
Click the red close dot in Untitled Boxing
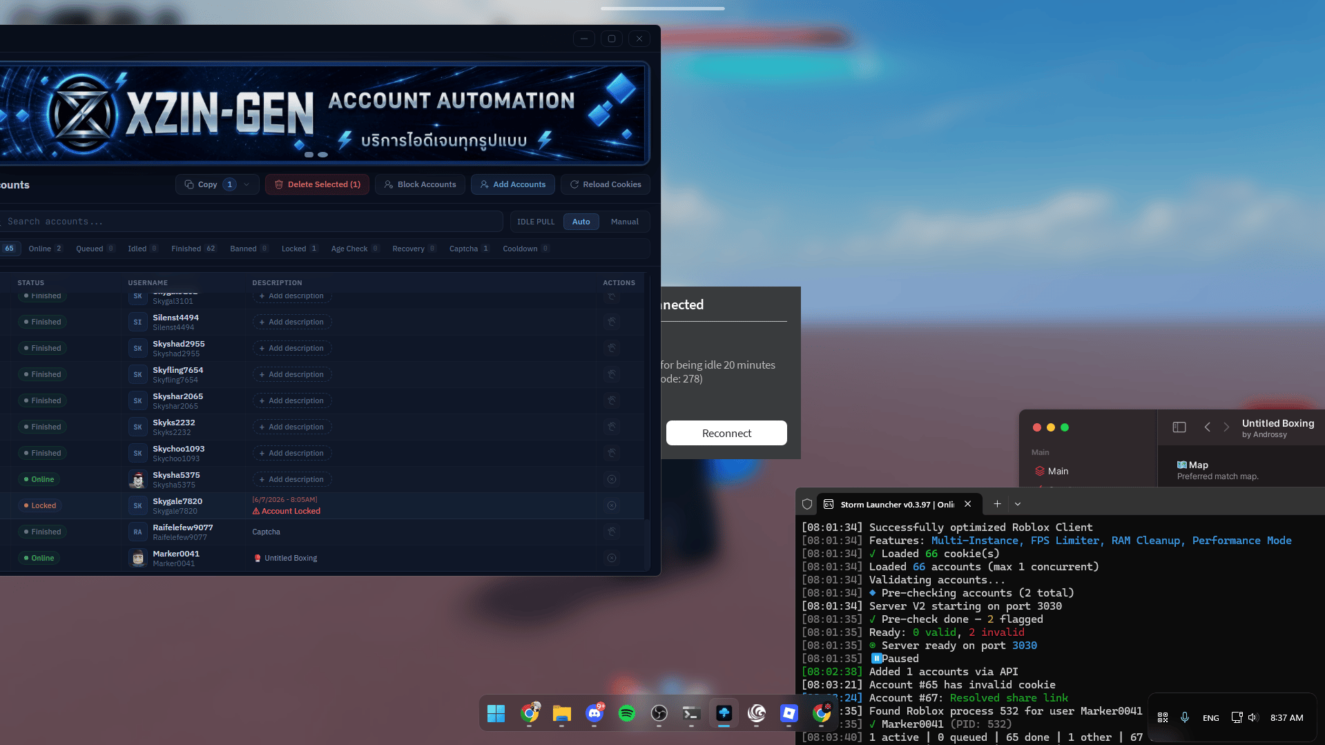click(1037, 427)
